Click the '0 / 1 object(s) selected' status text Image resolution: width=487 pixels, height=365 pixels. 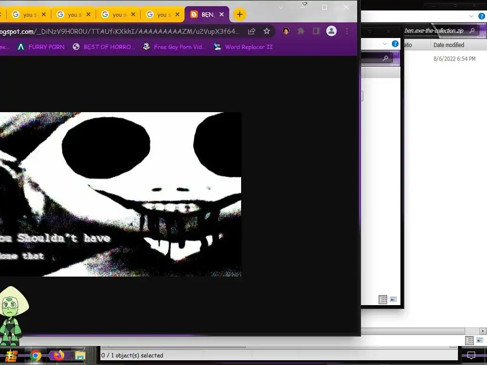click(132, 355)
